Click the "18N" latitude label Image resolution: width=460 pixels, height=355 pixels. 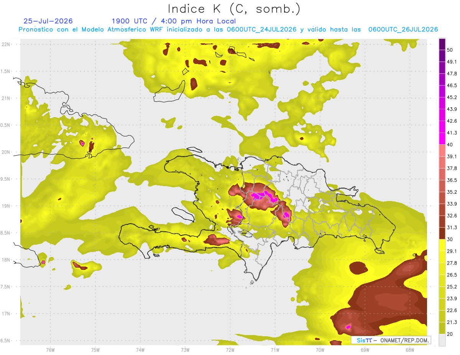pos(5,260)
